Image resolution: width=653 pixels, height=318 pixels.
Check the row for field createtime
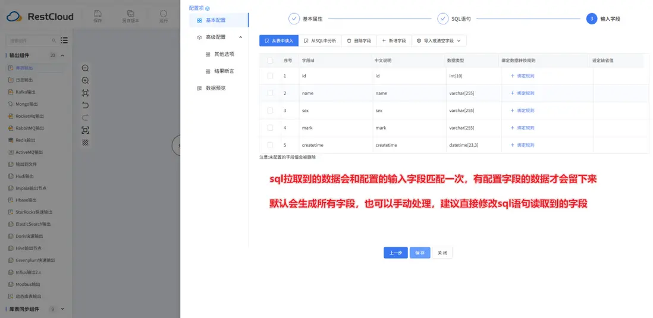tap(270, 145)
